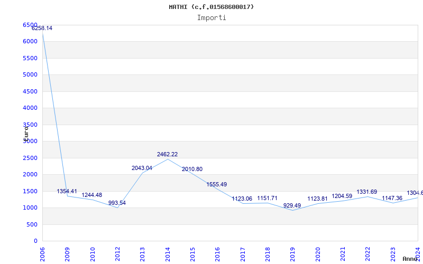423x264 pixels.
Task: Click the 2015 x-axis year label
Action: coord(192,254)
